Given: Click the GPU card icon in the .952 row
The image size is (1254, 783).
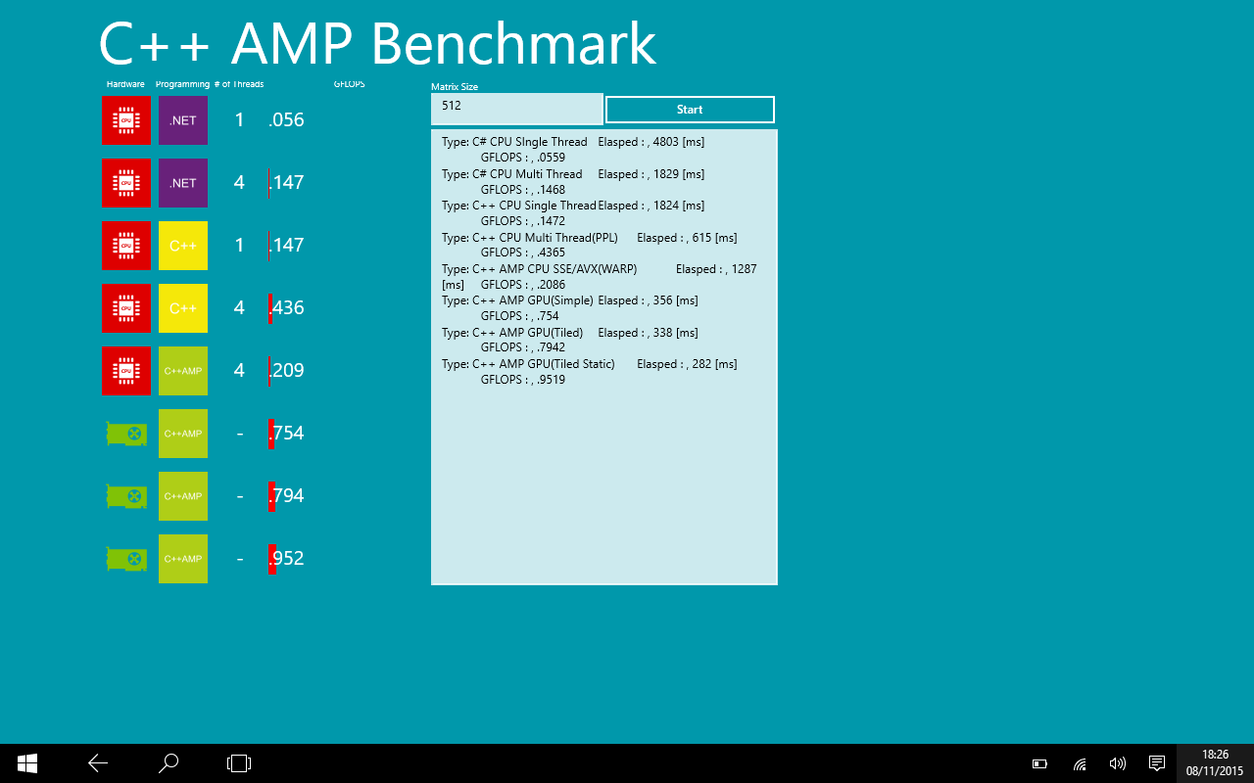Looking at the screenshot, I should (126, 559).
